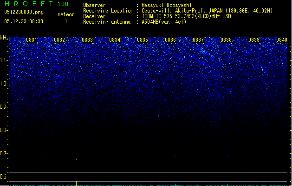Click the 0.7 kHz axis label
Screen dimensions: 292x186
click(3, 153)
